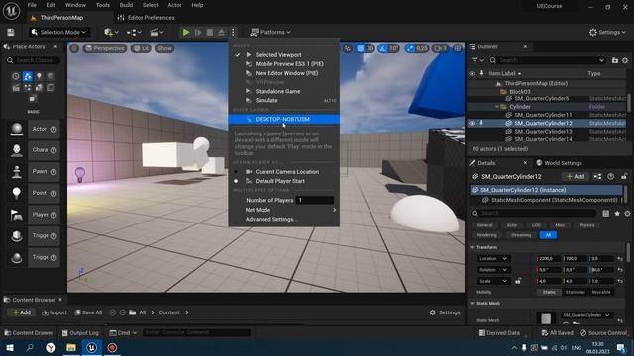Screen dimensions: 634x356
Task: Toggle pin icon on SM_QuarterCylinder12 row
Action: click(481, 123)
